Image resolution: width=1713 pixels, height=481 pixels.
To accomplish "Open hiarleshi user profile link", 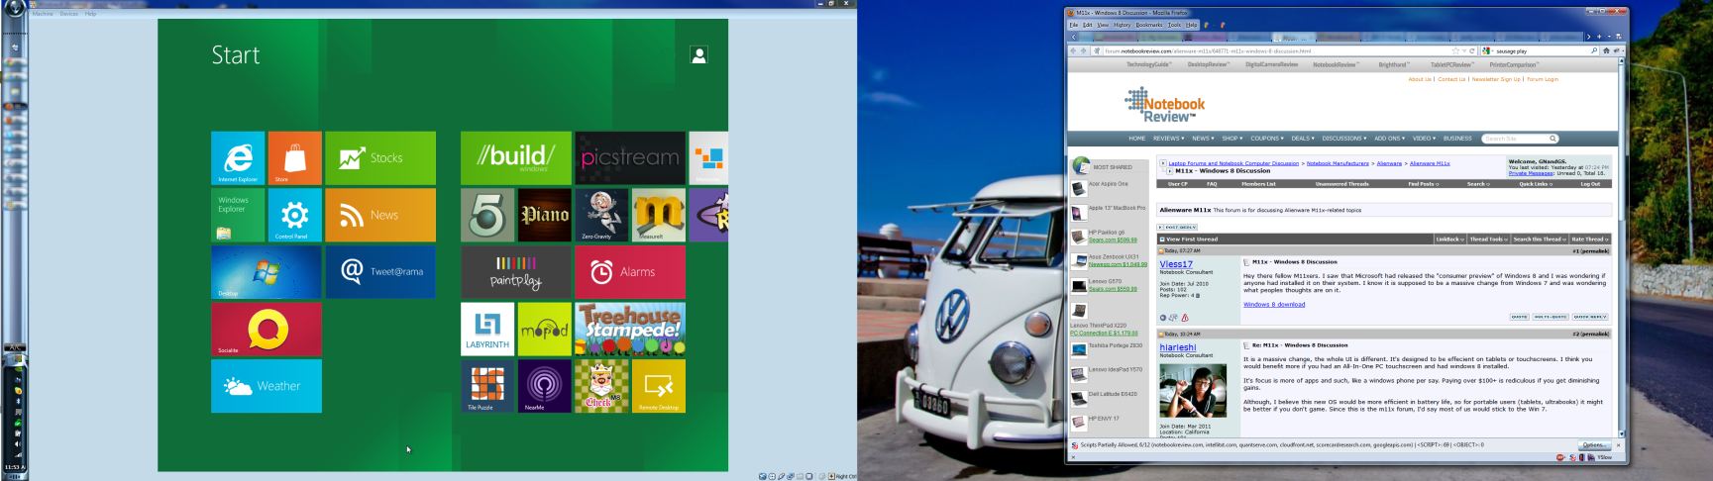I will click(x=1178, y=347).
